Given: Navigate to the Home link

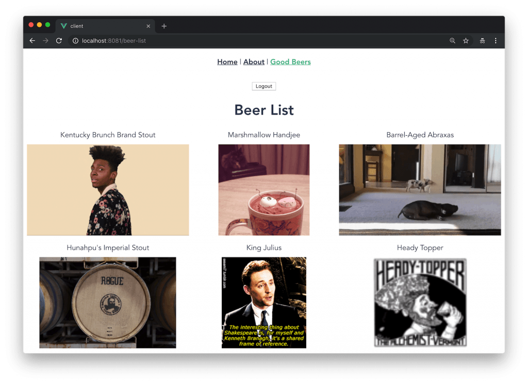Looking at the screenshot, I should point(227,62).
